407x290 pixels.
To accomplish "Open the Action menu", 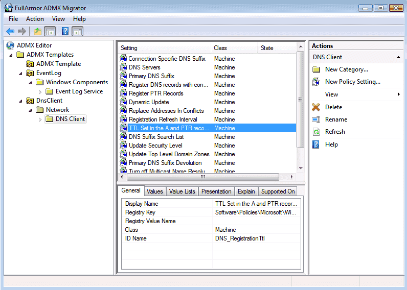I will tap(35, 19).
